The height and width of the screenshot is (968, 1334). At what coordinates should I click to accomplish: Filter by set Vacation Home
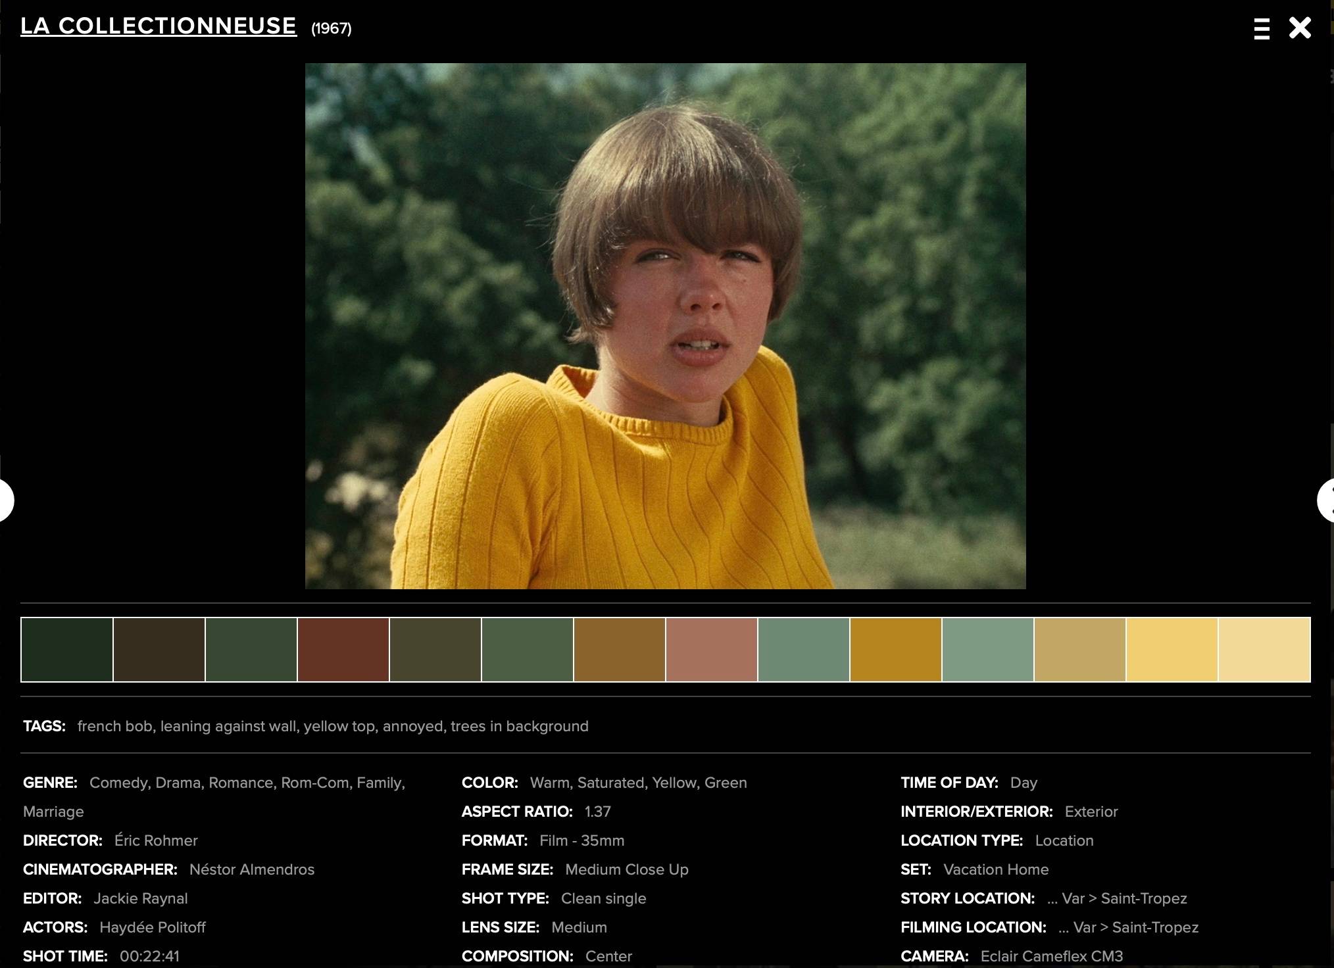pos(996,869)
